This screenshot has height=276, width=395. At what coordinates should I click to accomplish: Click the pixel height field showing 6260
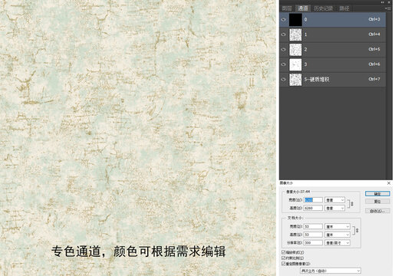tap(313, 209)
